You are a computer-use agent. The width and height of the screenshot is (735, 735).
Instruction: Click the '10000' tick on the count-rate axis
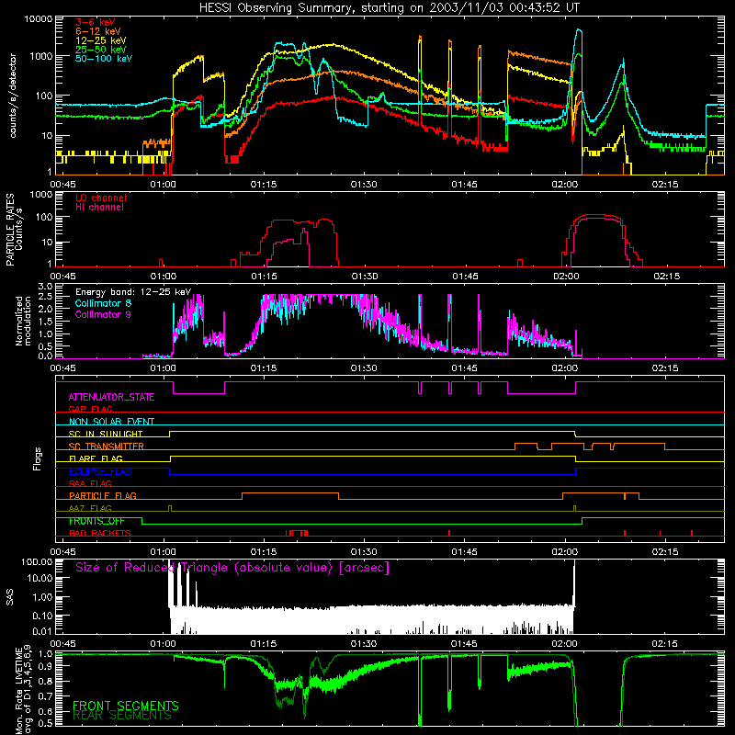coord(39,19)
